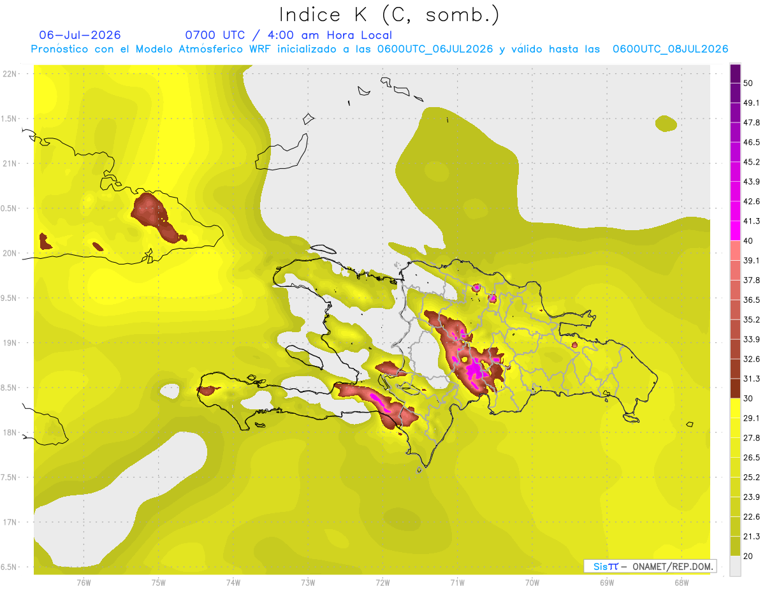Image resolution: width=765 pixels, height=591 pixels.
Task: Click the "39.1" color scale value
Action: pyautogui.click(x=752, y=261)
